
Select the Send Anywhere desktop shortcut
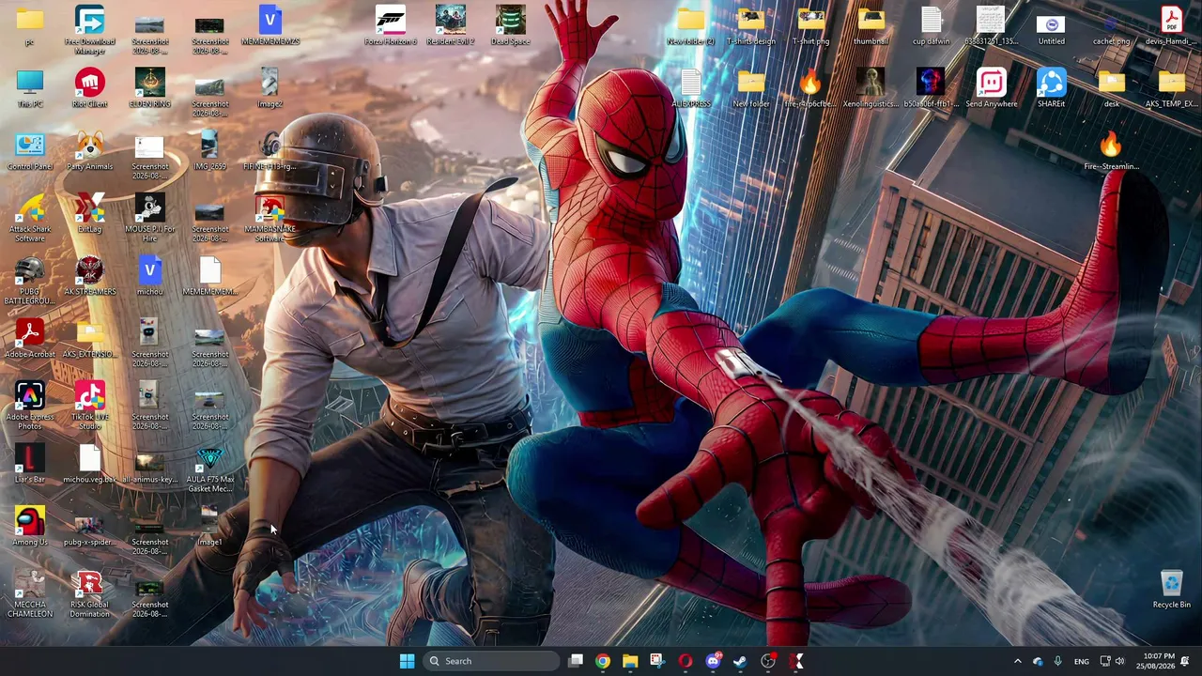(x=992, y=89)
